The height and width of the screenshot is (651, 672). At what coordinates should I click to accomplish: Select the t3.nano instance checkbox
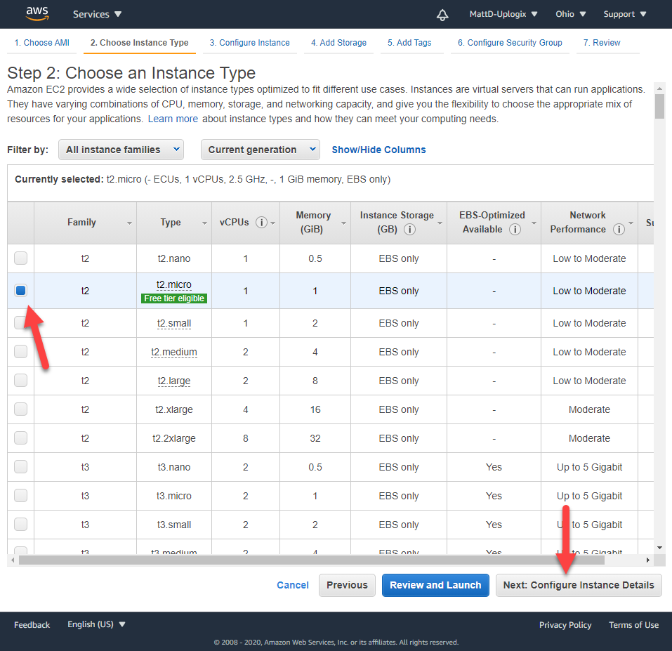20,466
